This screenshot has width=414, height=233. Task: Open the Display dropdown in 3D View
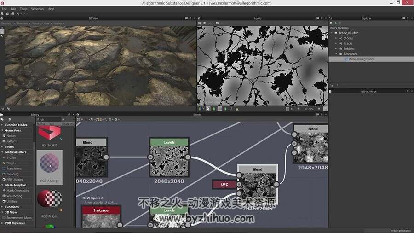pos(58,23)
